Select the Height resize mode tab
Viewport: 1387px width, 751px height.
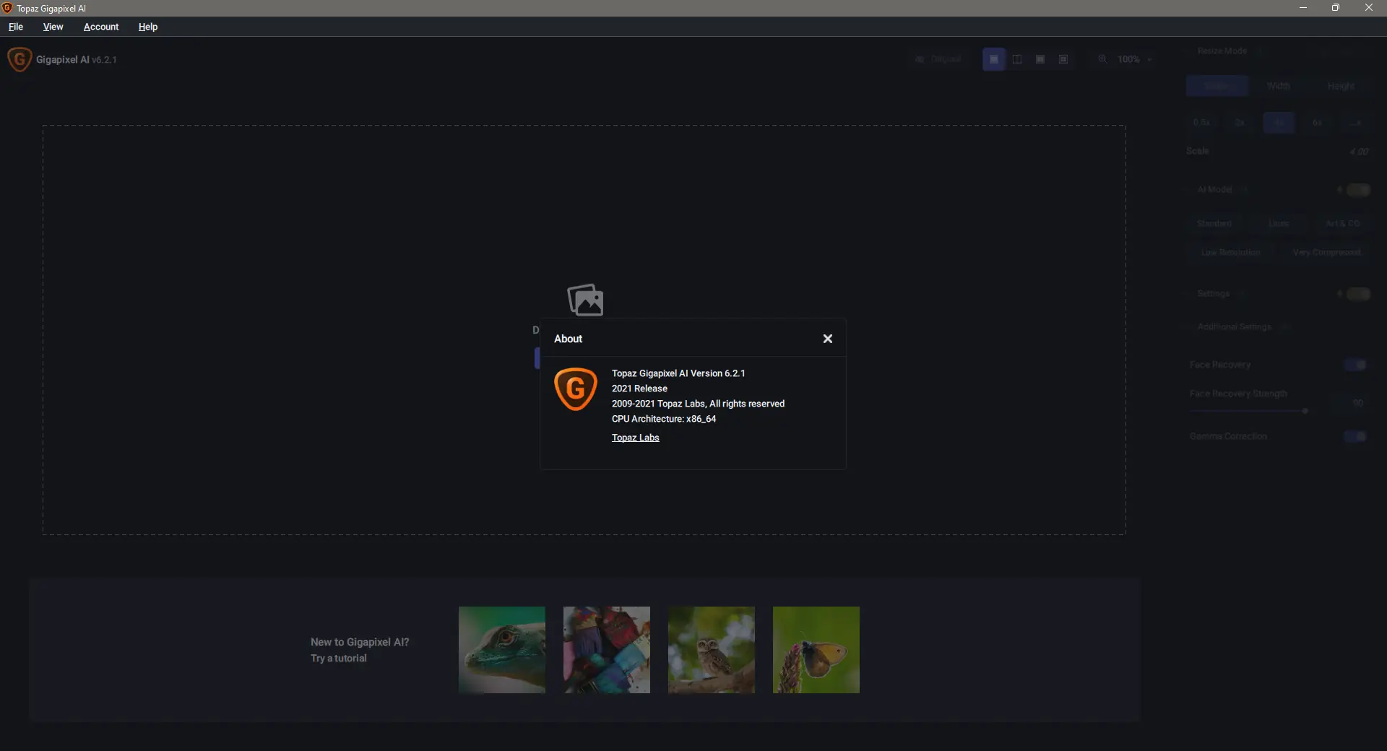1341,86
